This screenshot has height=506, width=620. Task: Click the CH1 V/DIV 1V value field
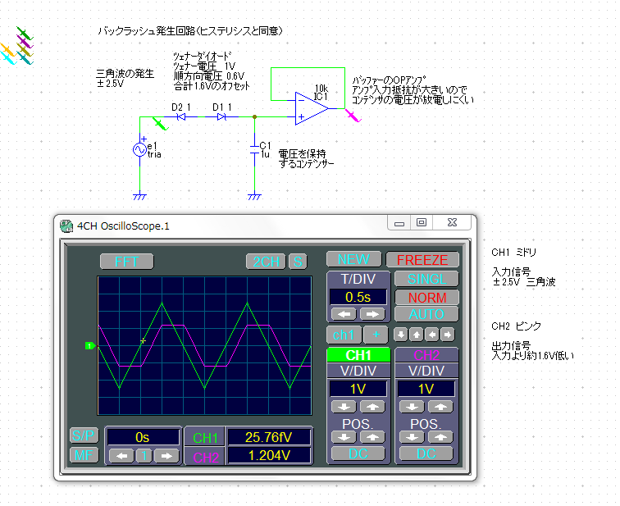point(358,389)
